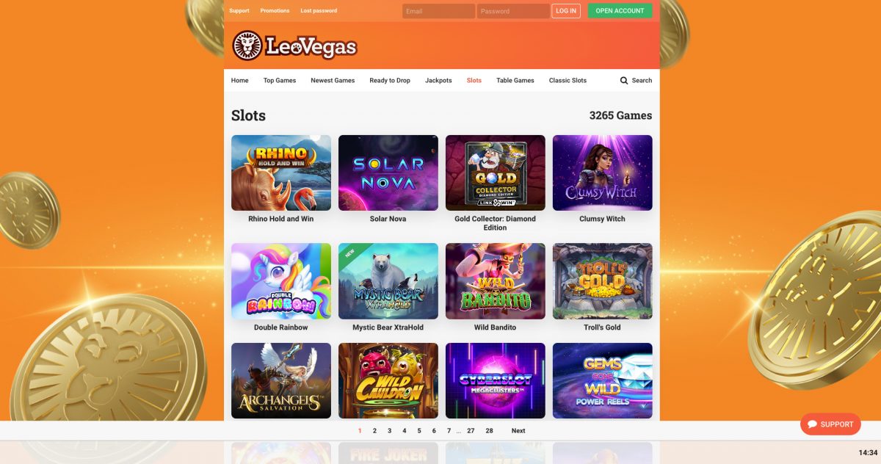Image resolution: width=881 pixels, height=464 pixels.
Task: Open Rhino Hold and Win game
Action: (x=281, y=173)
